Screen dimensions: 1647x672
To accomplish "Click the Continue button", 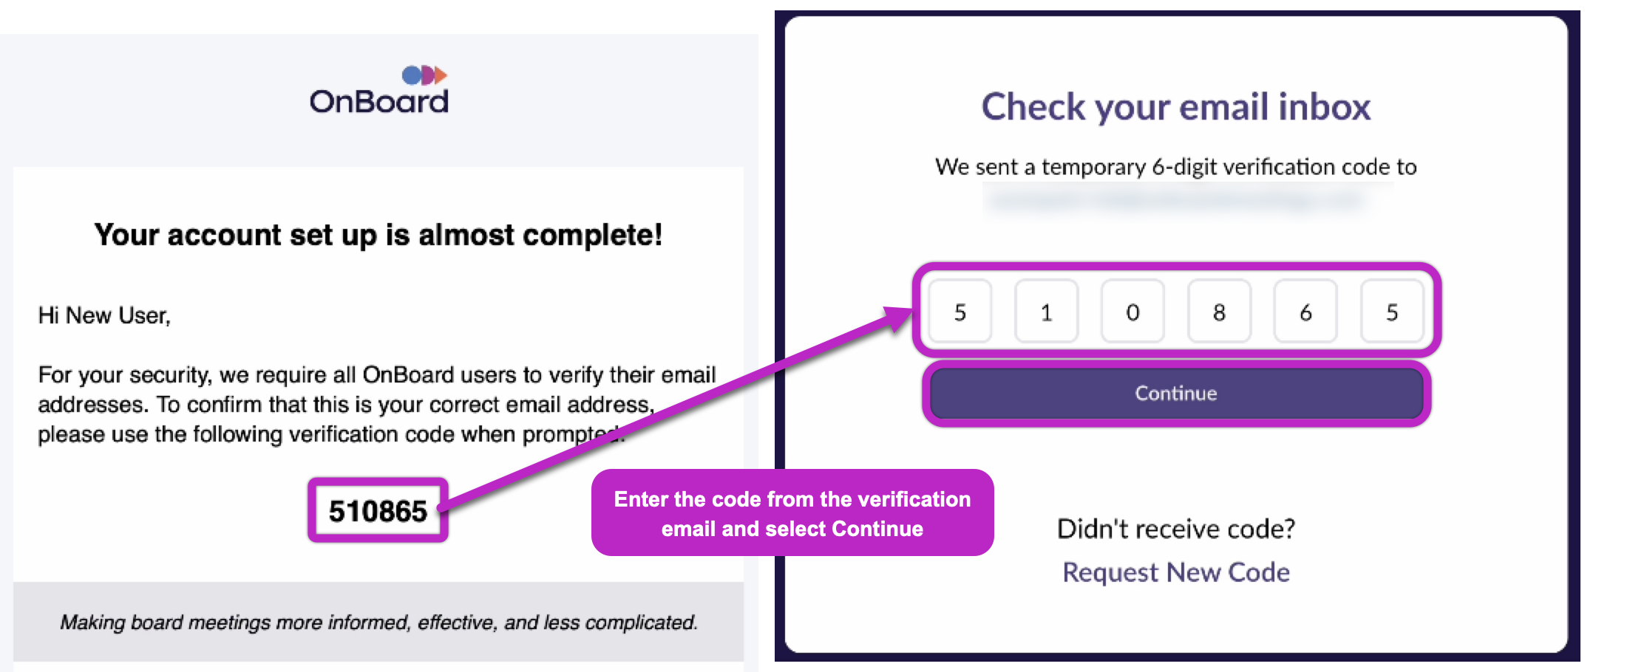I will pyautogui.click(x=1175, y=394).
